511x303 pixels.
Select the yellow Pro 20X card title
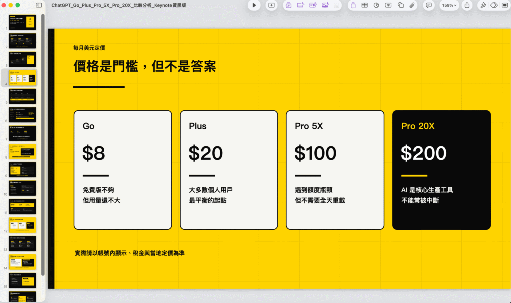pyautogui.click(x=418, y=126)
